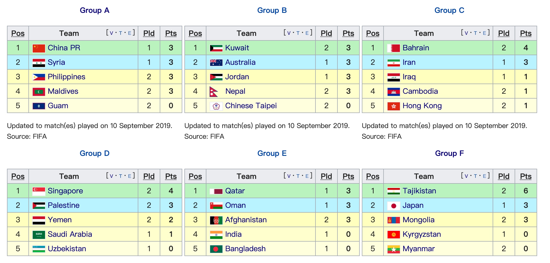Click the Nepal flag icon

[214, 92]
